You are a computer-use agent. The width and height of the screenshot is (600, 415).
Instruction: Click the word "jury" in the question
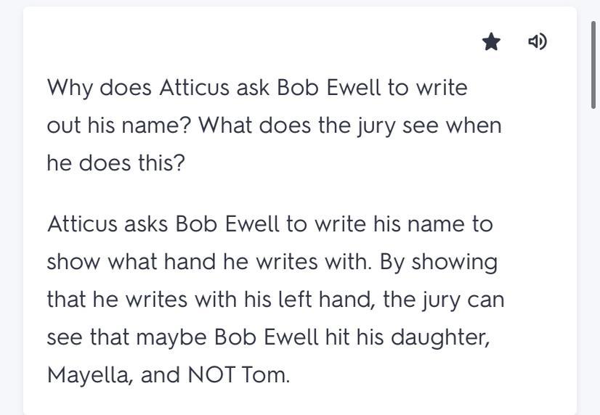pyautogui.click(x=376, y=126)
